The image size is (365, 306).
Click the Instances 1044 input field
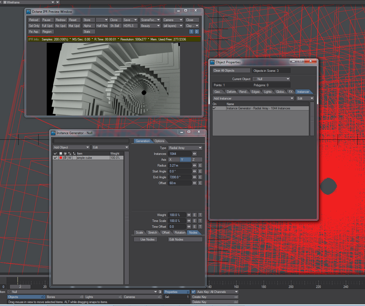tap(180, 154)
